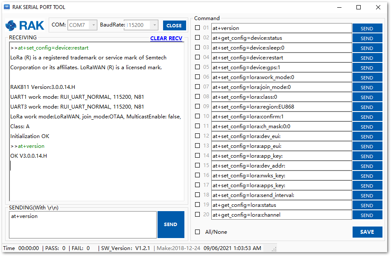Viewport: 391px width, 256px height.
Task: Send command 13 lora:app_eui
Action: (x=368, y=146)
